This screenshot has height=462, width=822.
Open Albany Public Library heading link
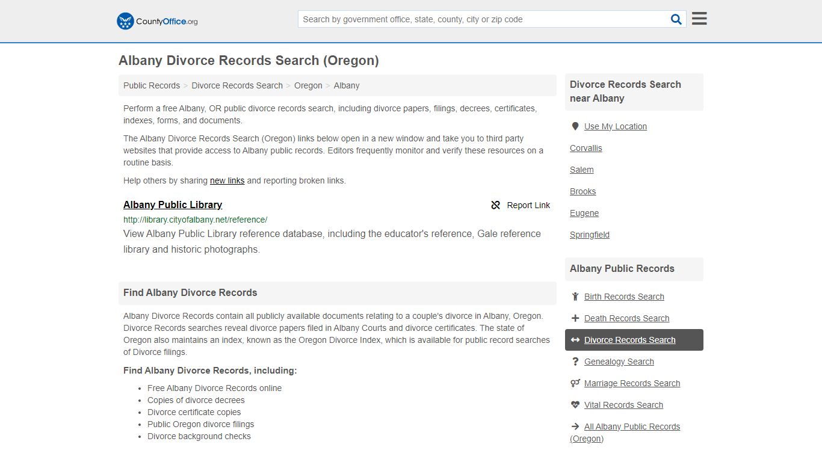[173, 205]
